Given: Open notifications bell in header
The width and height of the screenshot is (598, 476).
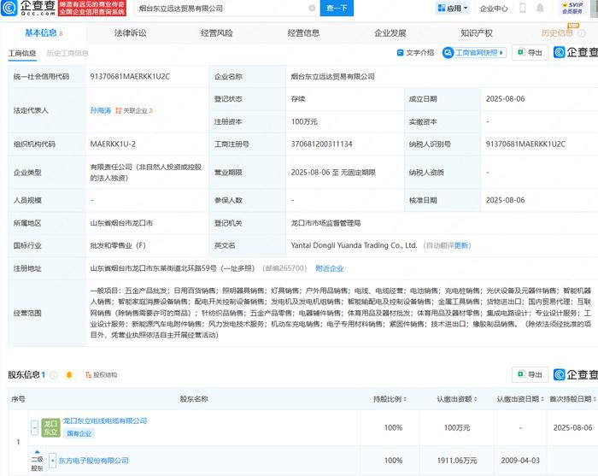Looking at the screenshot, I should pyautogui.click(x=540, y=8).
